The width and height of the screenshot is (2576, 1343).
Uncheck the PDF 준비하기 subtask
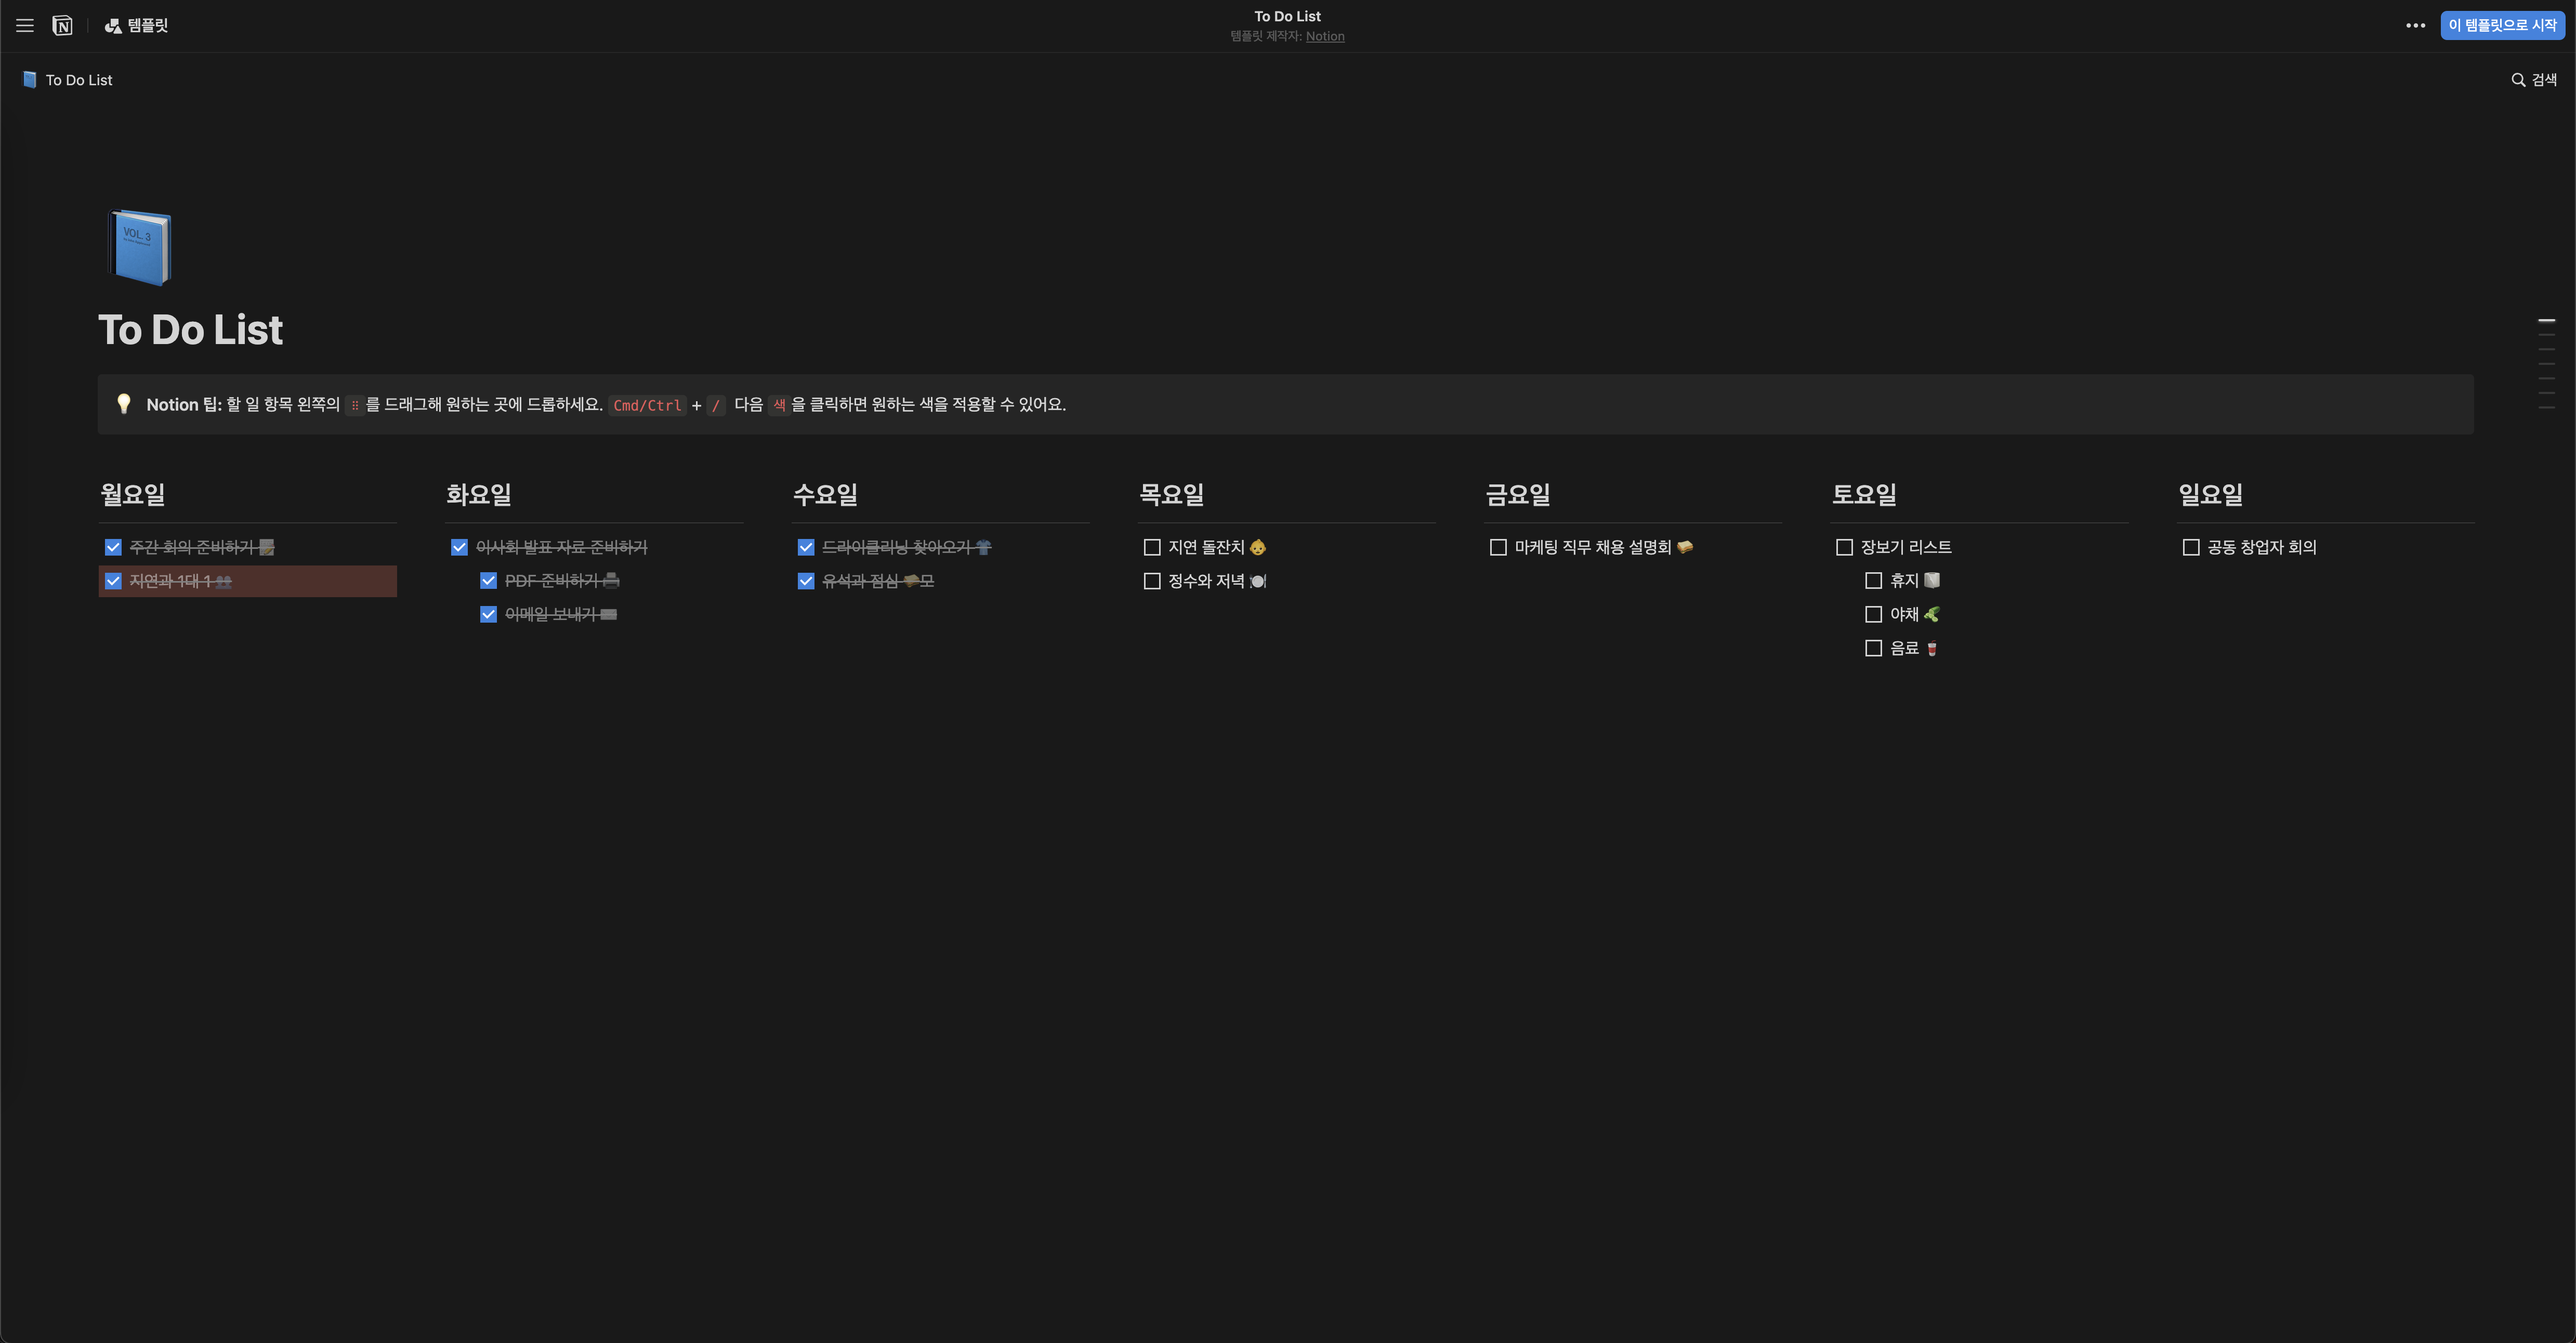click(488, 581)
